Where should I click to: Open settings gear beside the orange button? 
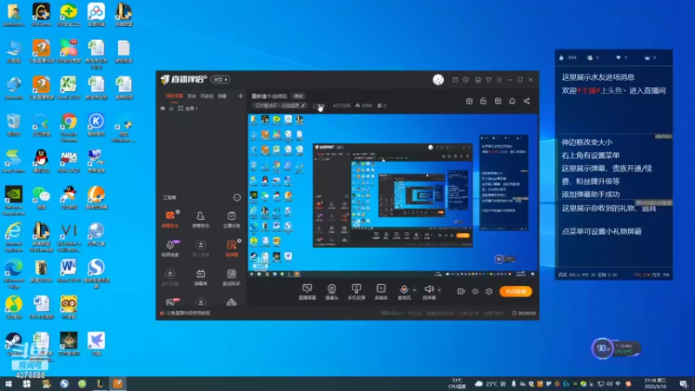point(489,291)
